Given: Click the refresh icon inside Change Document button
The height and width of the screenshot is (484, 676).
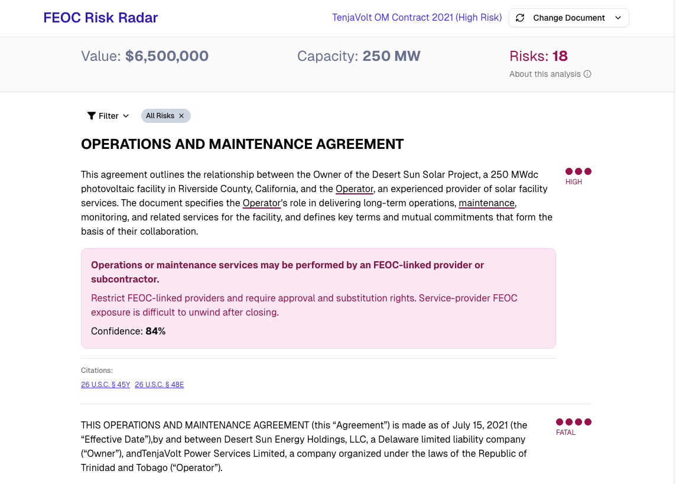Looking at the screenshot, I should click(520, 18).
